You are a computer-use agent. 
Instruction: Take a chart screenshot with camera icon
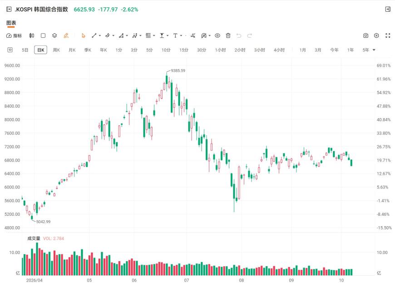click(x=366, y=35)
